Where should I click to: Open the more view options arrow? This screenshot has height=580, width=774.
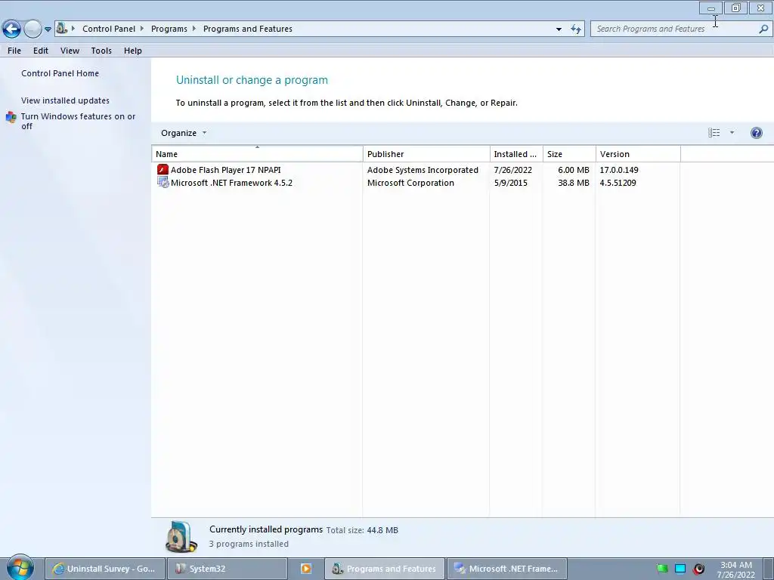[732, 133]
